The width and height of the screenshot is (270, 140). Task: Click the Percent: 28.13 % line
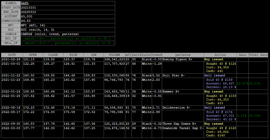coord(221,87)
